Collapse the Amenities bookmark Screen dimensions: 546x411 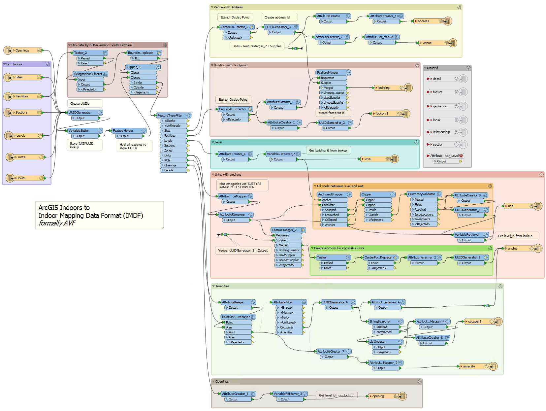(x=213, y=286)
